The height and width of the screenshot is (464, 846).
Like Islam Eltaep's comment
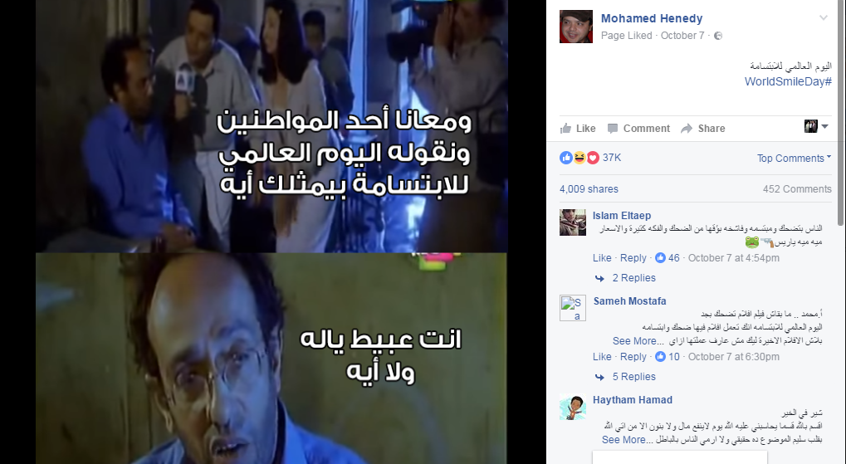[x=602, y=258]
